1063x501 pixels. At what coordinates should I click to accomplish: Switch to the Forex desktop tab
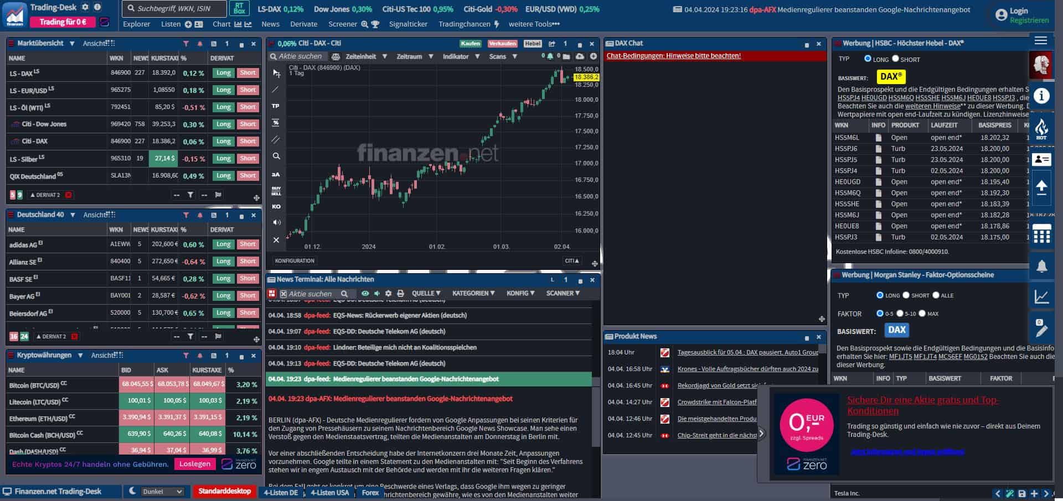click(x=370, y=493)
